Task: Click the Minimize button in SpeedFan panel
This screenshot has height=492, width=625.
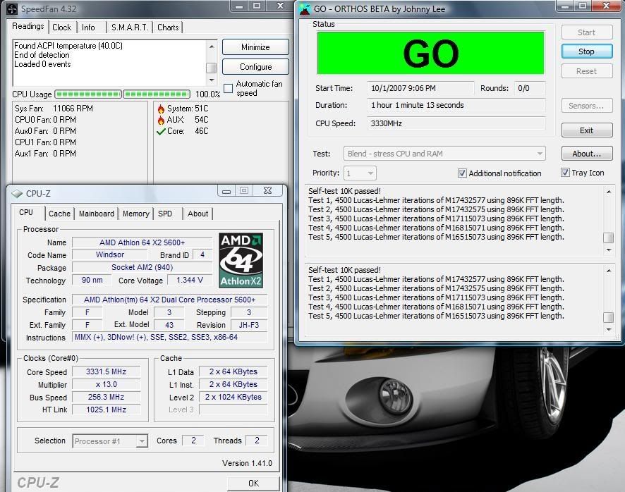Action: (255, 47)
